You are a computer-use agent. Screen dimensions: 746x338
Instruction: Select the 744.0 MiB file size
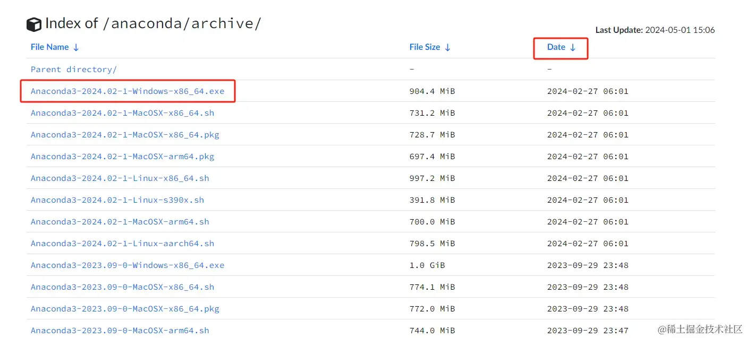tap(433, 330)
